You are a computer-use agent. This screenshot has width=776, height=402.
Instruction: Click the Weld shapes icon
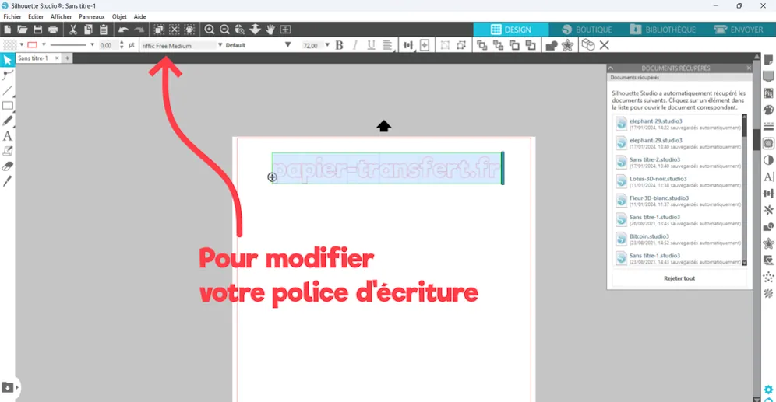coord(552,45)
